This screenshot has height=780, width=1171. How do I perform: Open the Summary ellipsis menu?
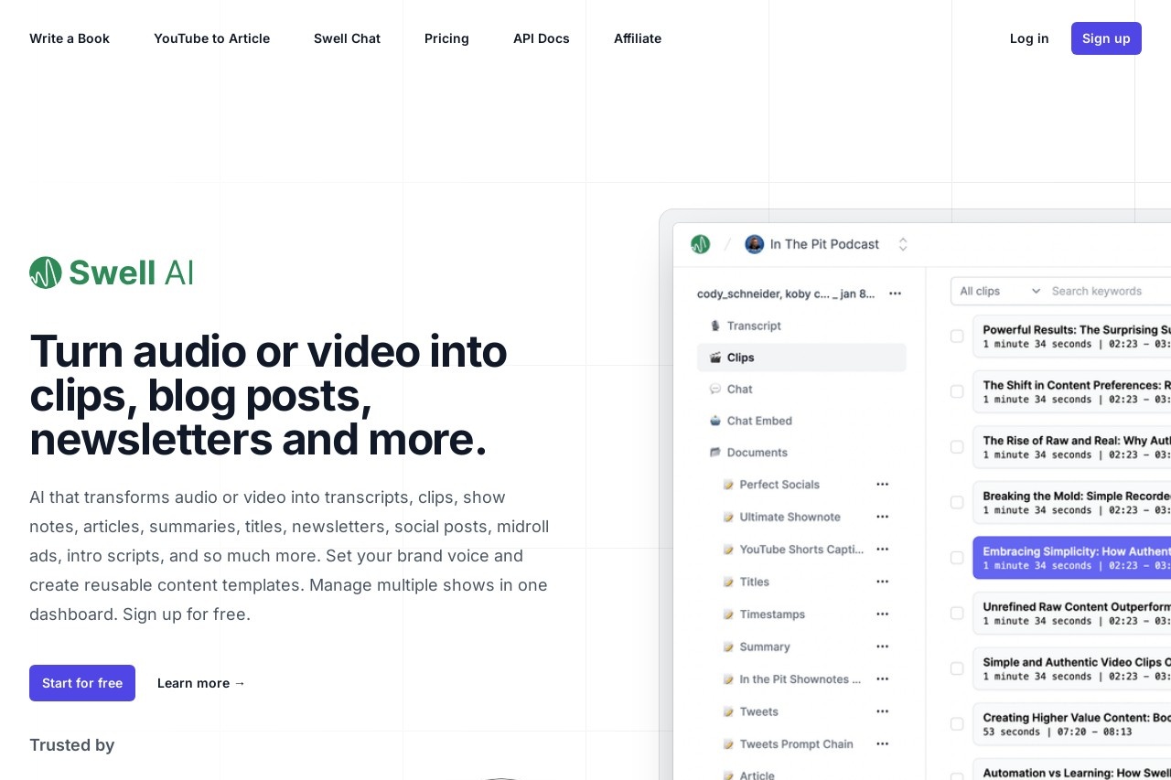click(882, 646)
